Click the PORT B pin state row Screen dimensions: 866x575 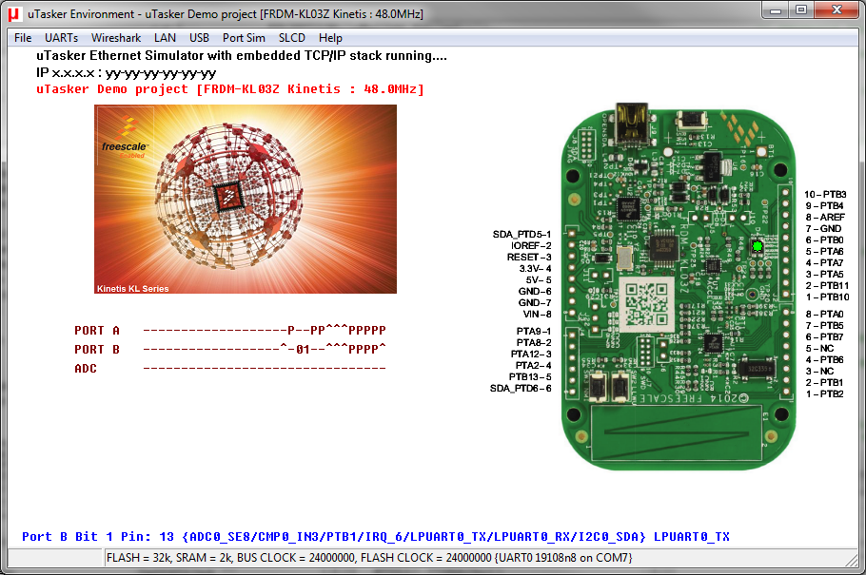click(x=265, y=350)
